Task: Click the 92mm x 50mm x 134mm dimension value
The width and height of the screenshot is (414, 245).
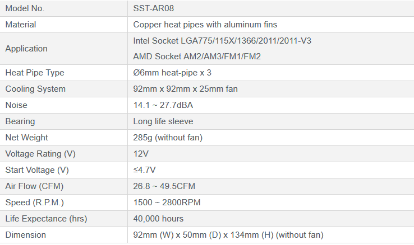Action: pyautogui.click(x=228, y=235)
